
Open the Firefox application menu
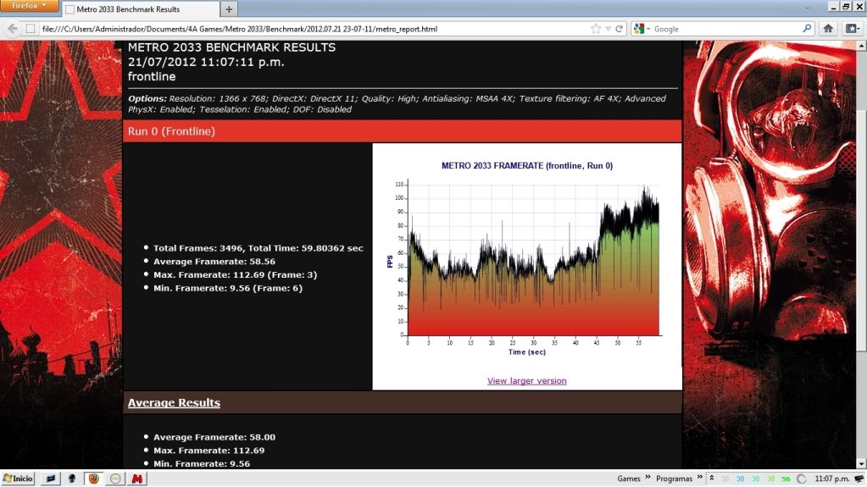(x=29, y=6)
